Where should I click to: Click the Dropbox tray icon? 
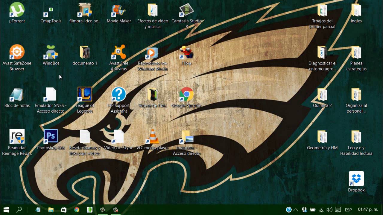(x=304, y=210)
